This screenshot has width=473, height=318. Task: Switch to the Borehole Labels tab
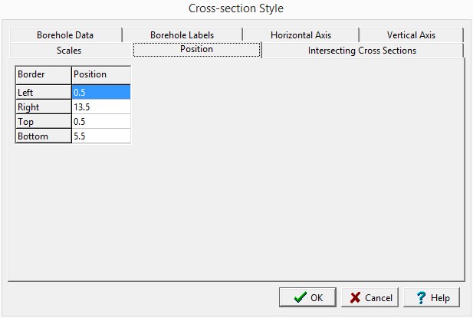(x=182, y=34)
